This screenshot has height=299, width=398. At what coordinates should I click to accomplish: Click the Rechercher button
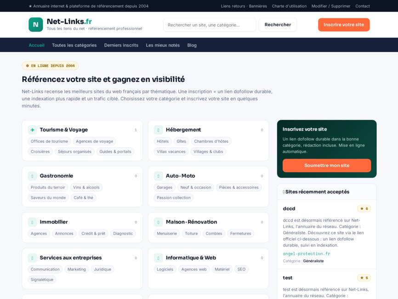(x=278, y=25)
